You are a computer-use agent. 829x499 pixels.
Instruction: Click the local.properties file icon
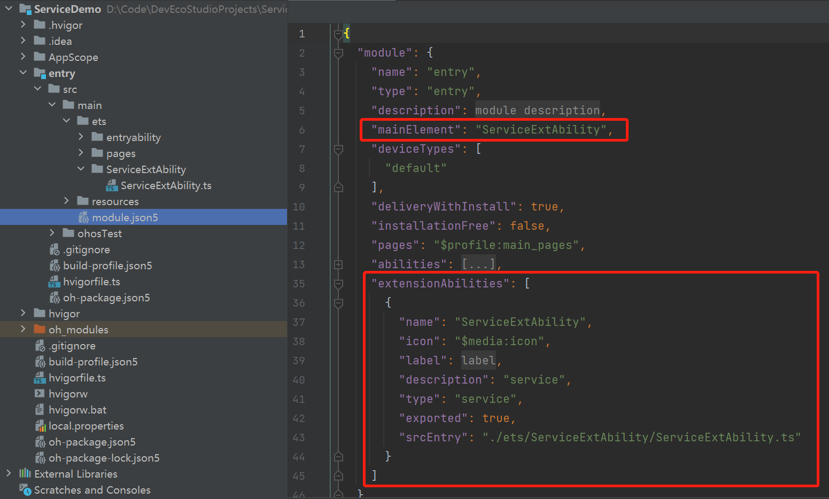coord(40,426)
